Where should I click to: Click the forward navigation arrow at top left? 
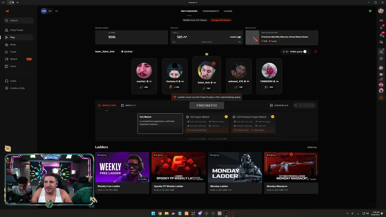[17, 2]
